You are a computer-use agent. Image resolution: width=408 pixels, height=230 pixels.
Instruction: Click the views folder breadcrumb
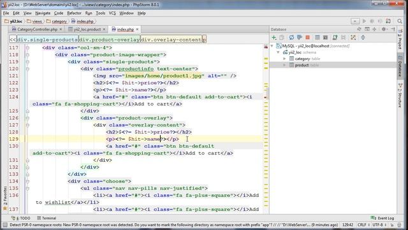34,21
